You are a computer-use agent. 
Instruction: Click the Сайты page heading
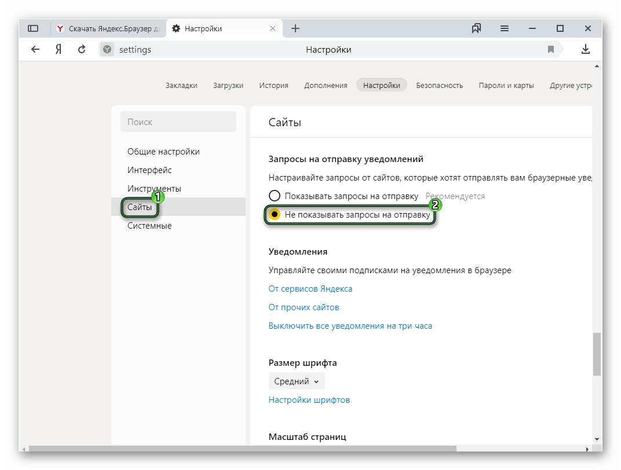pyautogui.click(x=285, y=123)
